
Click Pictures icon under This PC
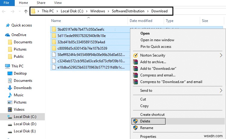point(10,102)
